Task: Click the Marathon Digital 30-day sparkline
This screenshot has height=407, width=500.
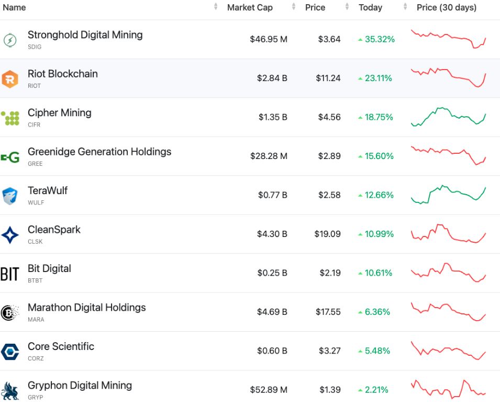Action: (x=448, y=312)
